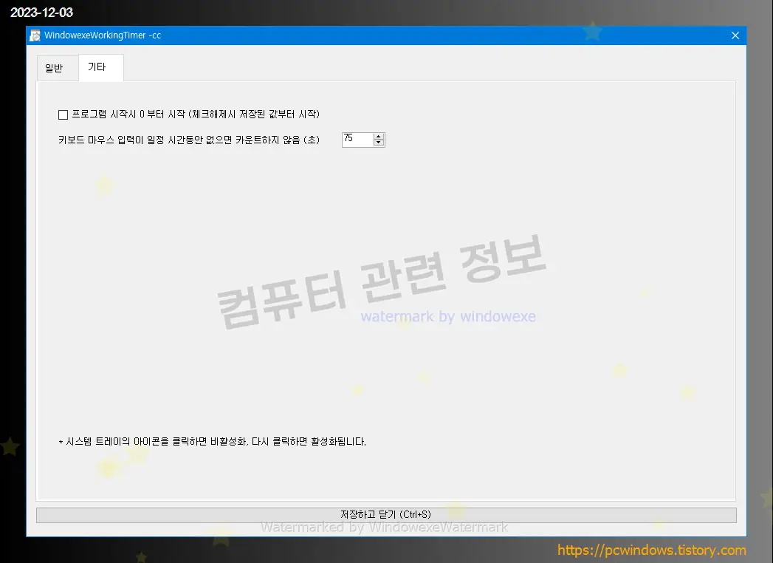The width and height of the screenshot is (773, 563).
Task: Close the WindowexeWorkingTimer window
Action: pos(735,35)
